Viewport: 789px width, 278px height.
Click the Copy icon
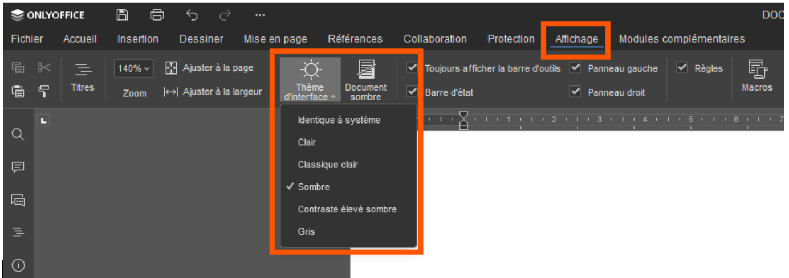coord(18,68)
